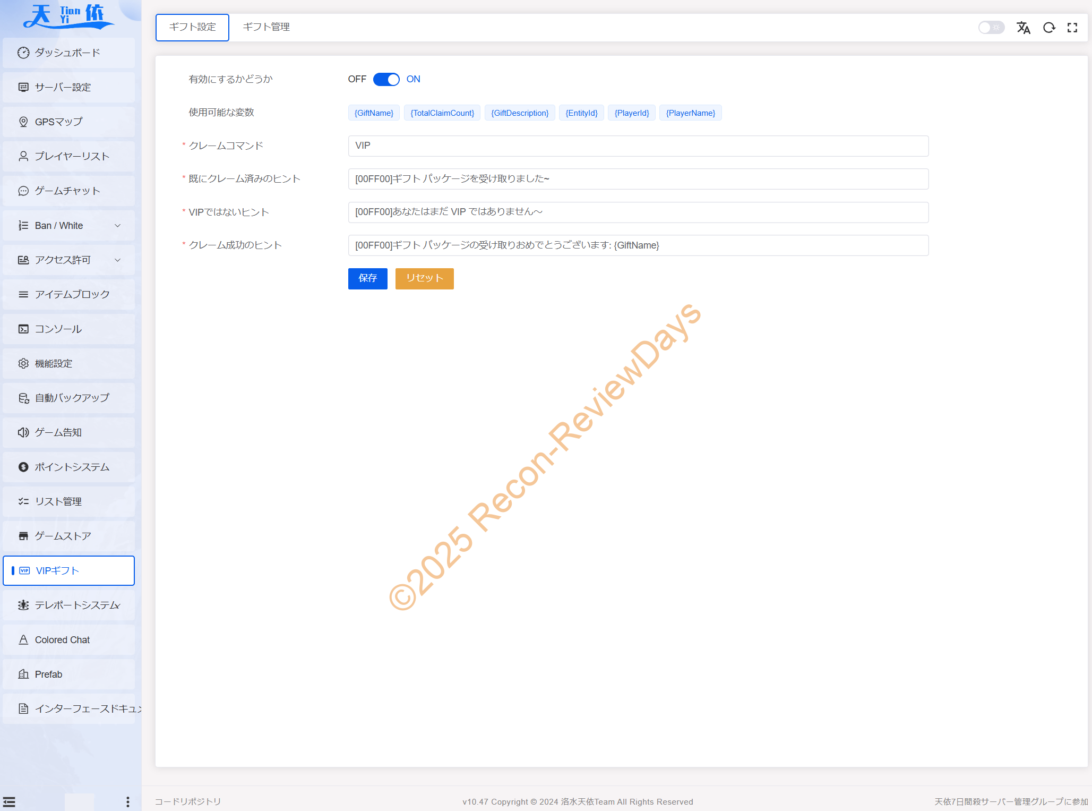Switch to the ギフト管理 tab
The height and width of the screenshot is (811, 1092).
pos(266,27)
